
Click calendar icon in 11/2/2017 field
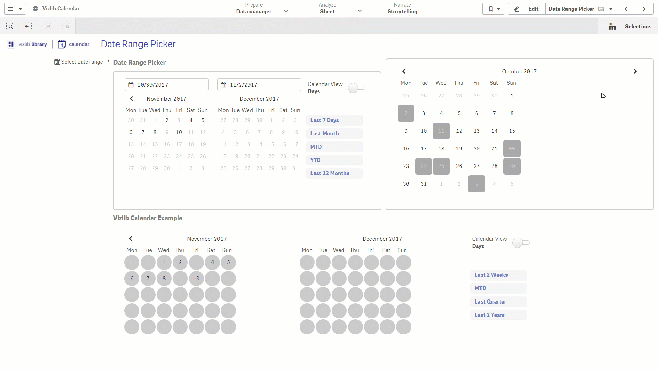(223, 85)
